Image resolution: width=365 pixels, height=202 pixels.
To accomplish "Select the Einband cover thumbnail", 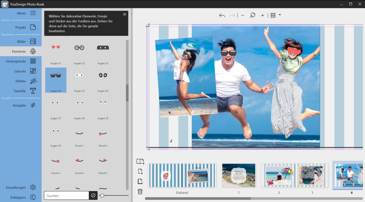I will pyautogui.click(x=182, y=176).
